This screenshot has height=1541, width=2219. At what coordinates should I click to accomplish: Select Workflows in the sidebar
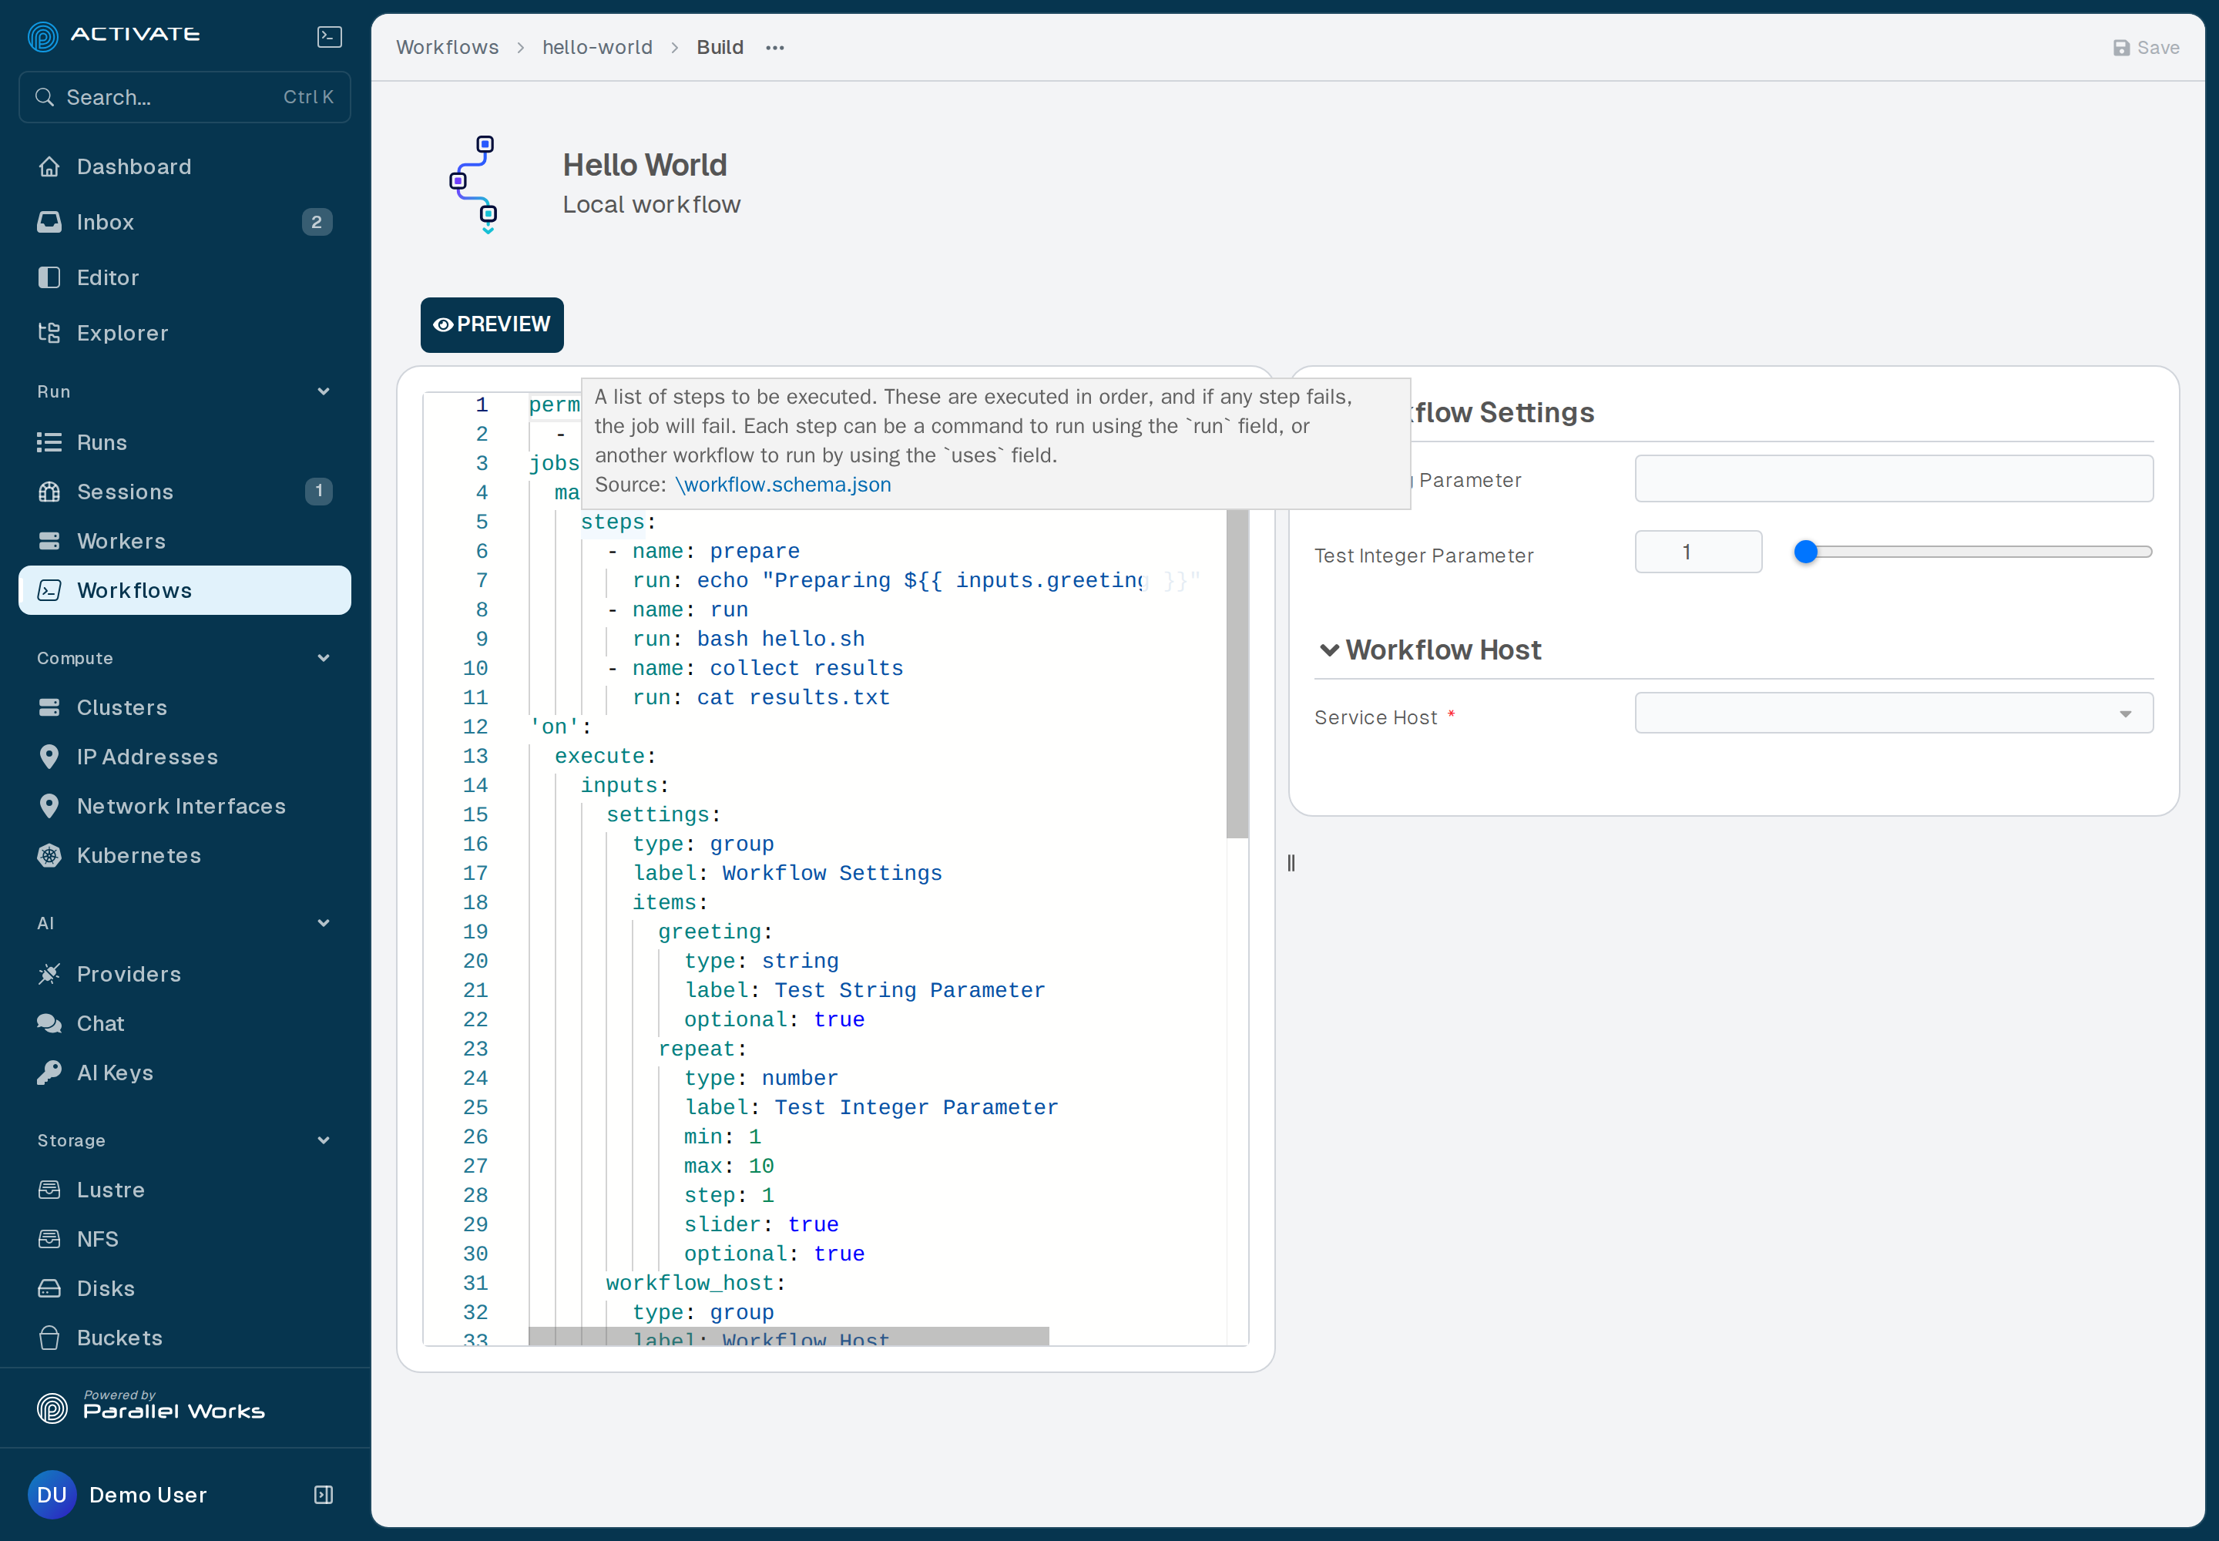tap(184, 590)
